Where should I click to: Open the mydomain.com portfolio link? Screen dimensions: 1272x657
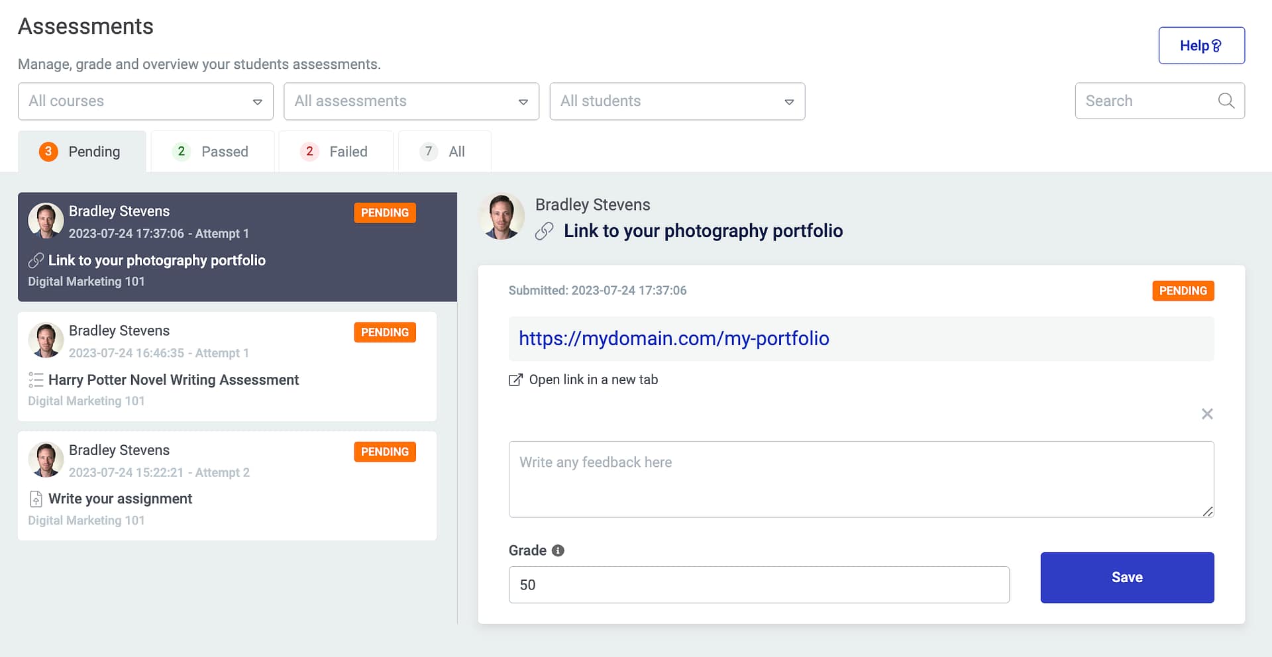674,338
